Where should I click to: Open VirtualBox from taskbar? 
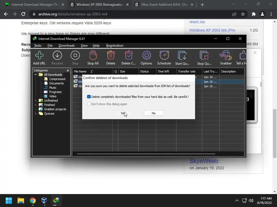[44, 200]
